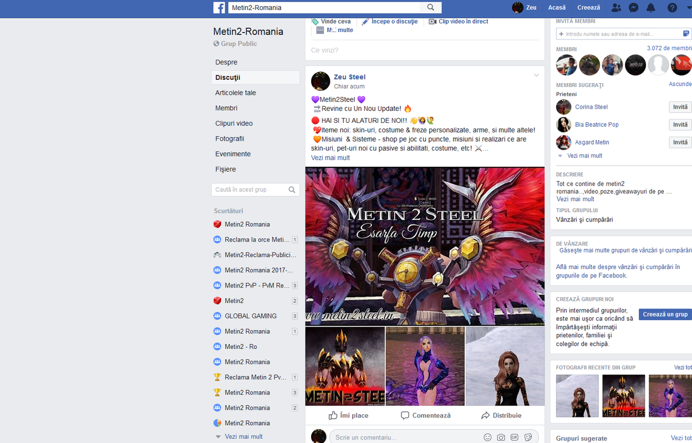Viewport: 692px width, 443px height.
Task: Click the Zeu Steel author name
Action: coord(349,77)
